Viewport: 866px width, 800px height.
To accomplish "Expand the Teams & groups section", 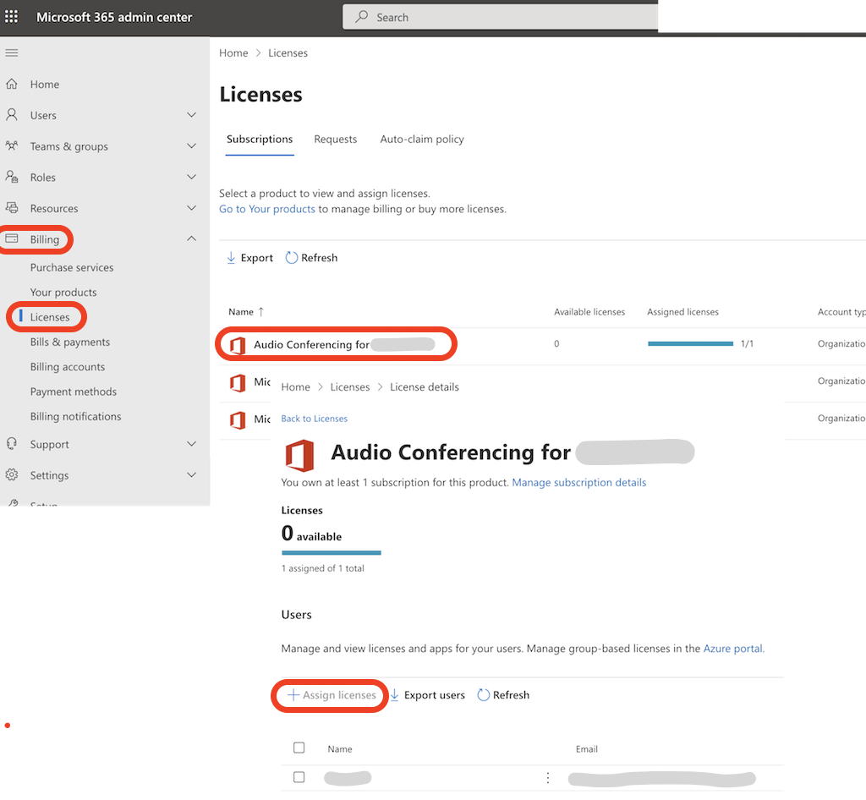I will tap(191, 145).
